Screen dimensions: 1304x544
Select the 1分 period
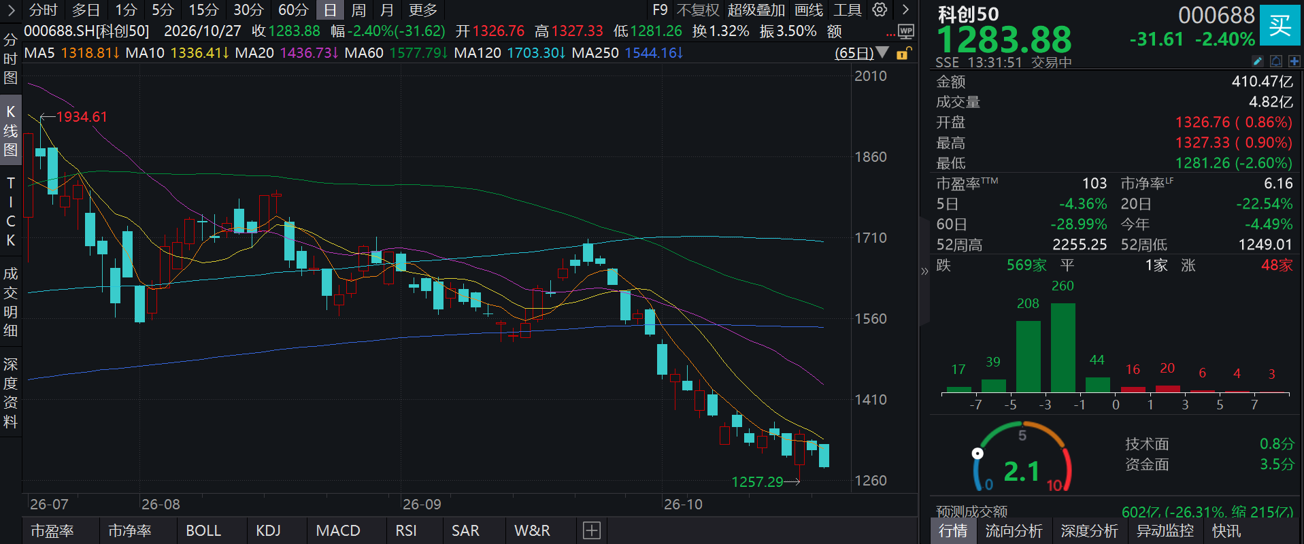pos(126,10)
